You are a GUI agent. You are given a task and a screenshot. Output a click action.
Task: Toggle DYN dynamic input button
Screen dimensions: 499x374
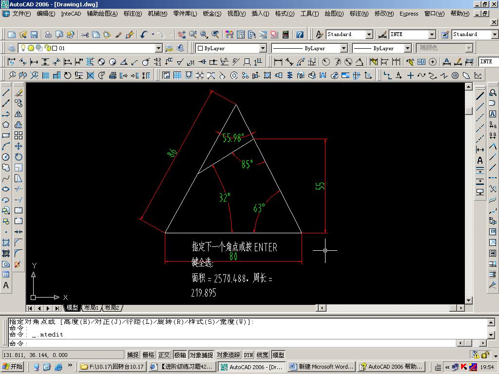[248, 355]
